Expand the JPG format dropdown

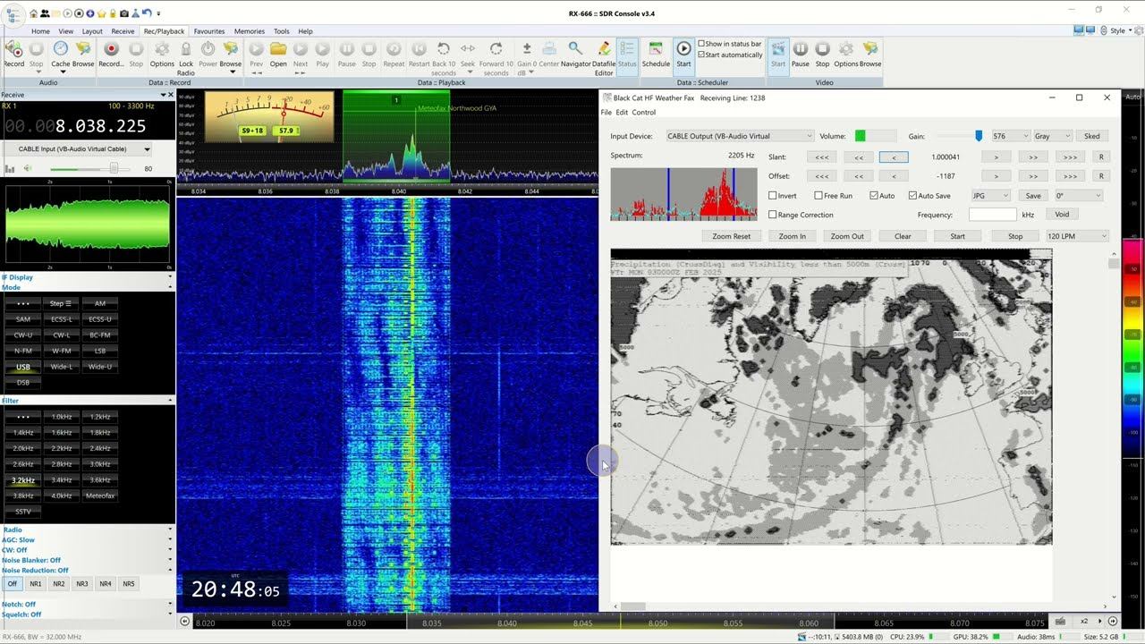coord(991,196)
